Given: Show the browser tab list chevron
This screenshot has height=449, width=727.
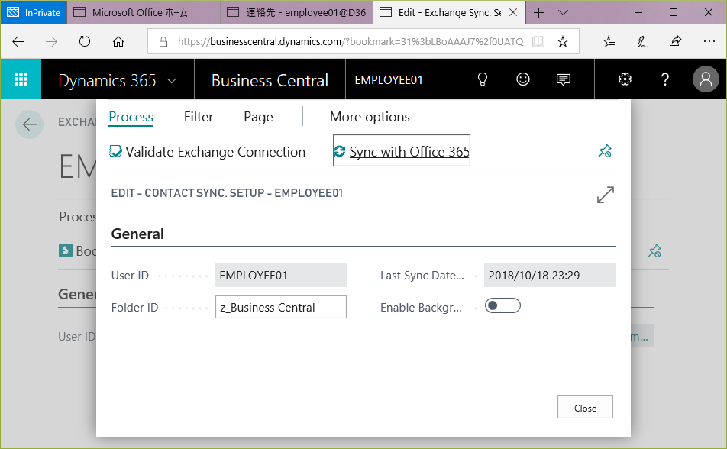Looking at the screenshot, I should pyautogui.click(x=563, y=12).
